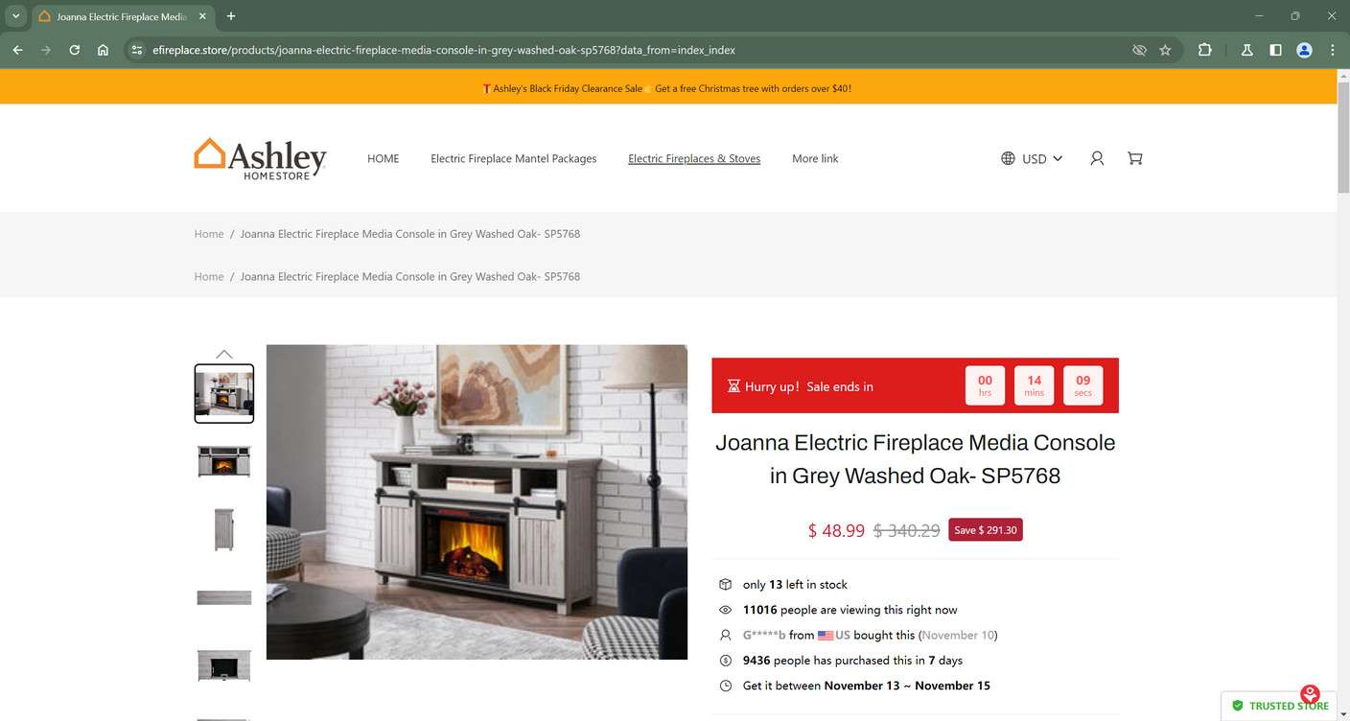This screenshot has height=721, width=1350.
Task: Open the shopping cart icon
Action: click(1135, 158)
